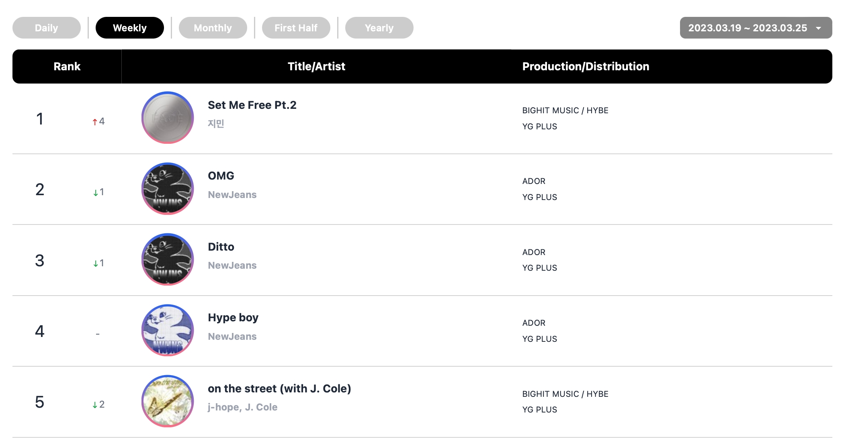The height and width of the screenshot is (443, 846).
Task: Open the Ditto song title link
Action: (x=221, y=247)
